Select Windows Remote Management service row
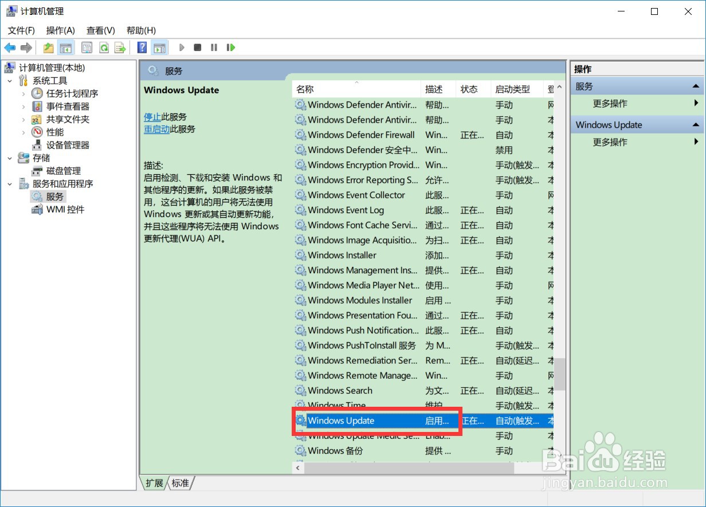The height and width of the screenshot is (507, 706). [423, 376]
